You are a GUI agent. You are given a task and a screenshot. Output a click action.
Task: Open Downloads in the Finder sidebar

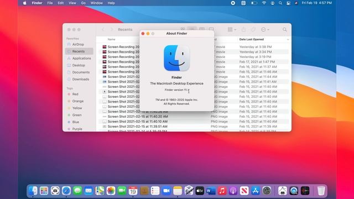click(x=79, y=79)
